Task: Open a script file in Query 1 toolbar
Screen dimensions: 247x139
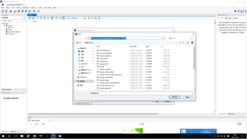Action: click(x=30, y=18)
